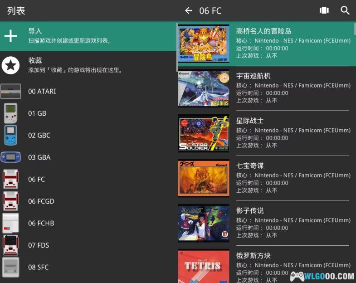
Task: Open the 导入 scan games entry
Action: (88, 36)
